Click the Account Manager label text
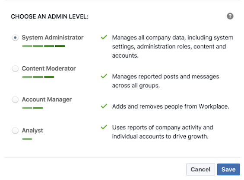 pos(47,100)
